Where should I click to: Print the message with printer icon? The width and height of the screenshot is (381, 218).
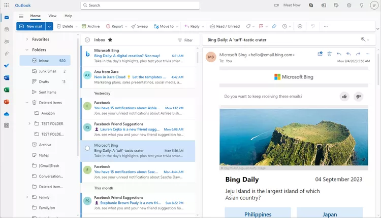300,26
